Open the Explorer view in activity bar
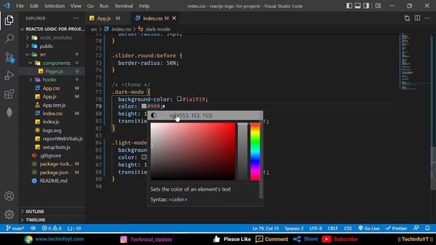 tap(9, 20)
